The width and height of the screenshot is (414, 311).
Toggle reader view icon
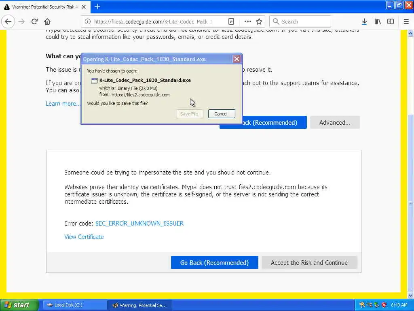click(x=231, y=21)
